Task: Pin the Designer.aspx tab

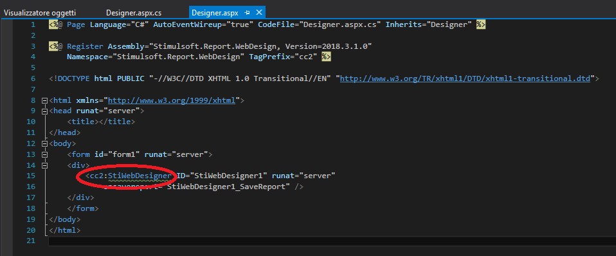Action: point(247,13)
